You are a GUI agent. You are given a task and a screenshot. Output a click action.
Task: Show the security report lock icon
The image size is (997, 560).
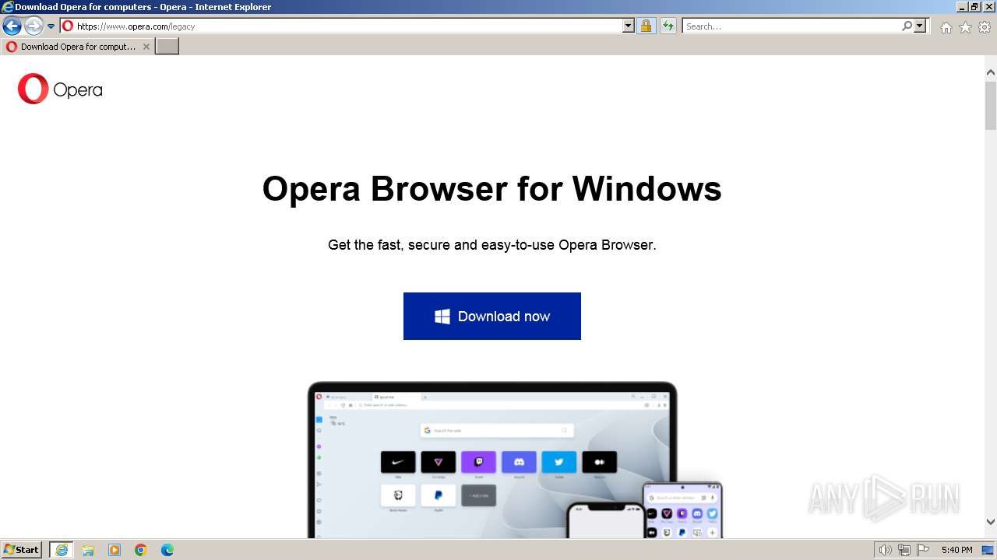pyautogui.click(x=646, y=26)
